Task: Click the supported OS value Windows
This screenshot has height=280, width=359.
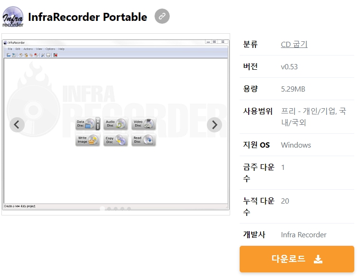Action: coord(296,145)
